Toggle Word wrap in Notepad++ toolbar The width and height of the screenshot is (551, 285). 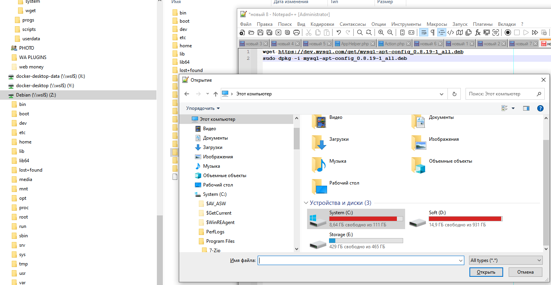click(424, 32)
